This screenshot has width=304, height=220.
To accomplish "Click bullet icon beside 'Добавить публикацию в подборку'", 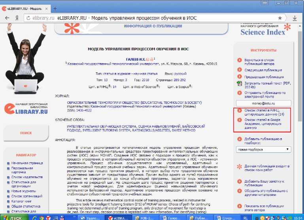I will point(240,139).
